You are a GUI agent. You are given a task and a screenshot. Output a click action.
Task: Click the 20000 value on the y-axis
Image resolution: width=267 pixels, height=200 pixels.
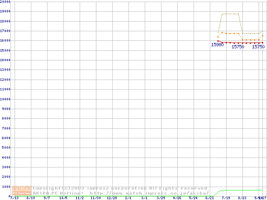click(x=5, y=2)
